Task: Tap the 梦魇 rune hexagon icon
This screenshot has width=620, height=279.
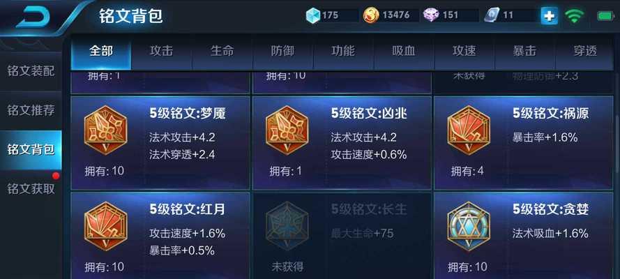Action: 105,130
